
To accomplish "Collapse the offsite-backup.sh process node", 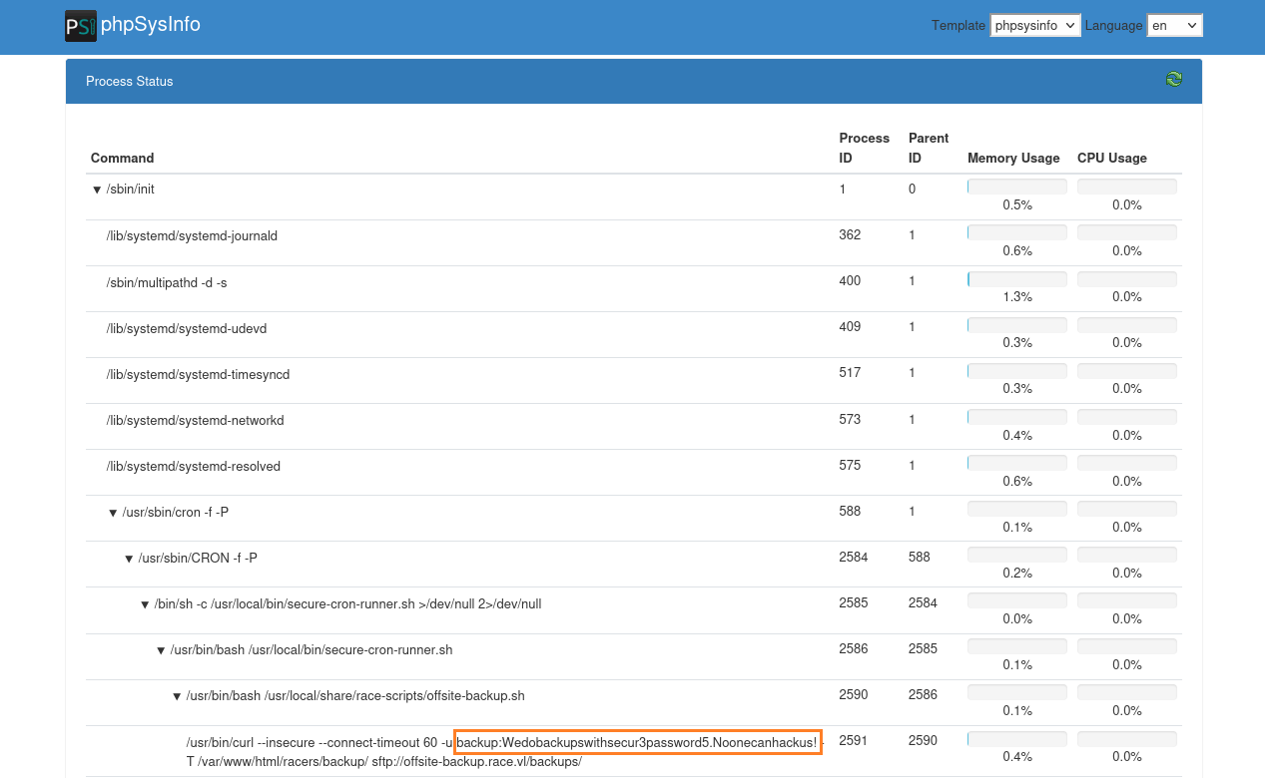I will 177,696.
